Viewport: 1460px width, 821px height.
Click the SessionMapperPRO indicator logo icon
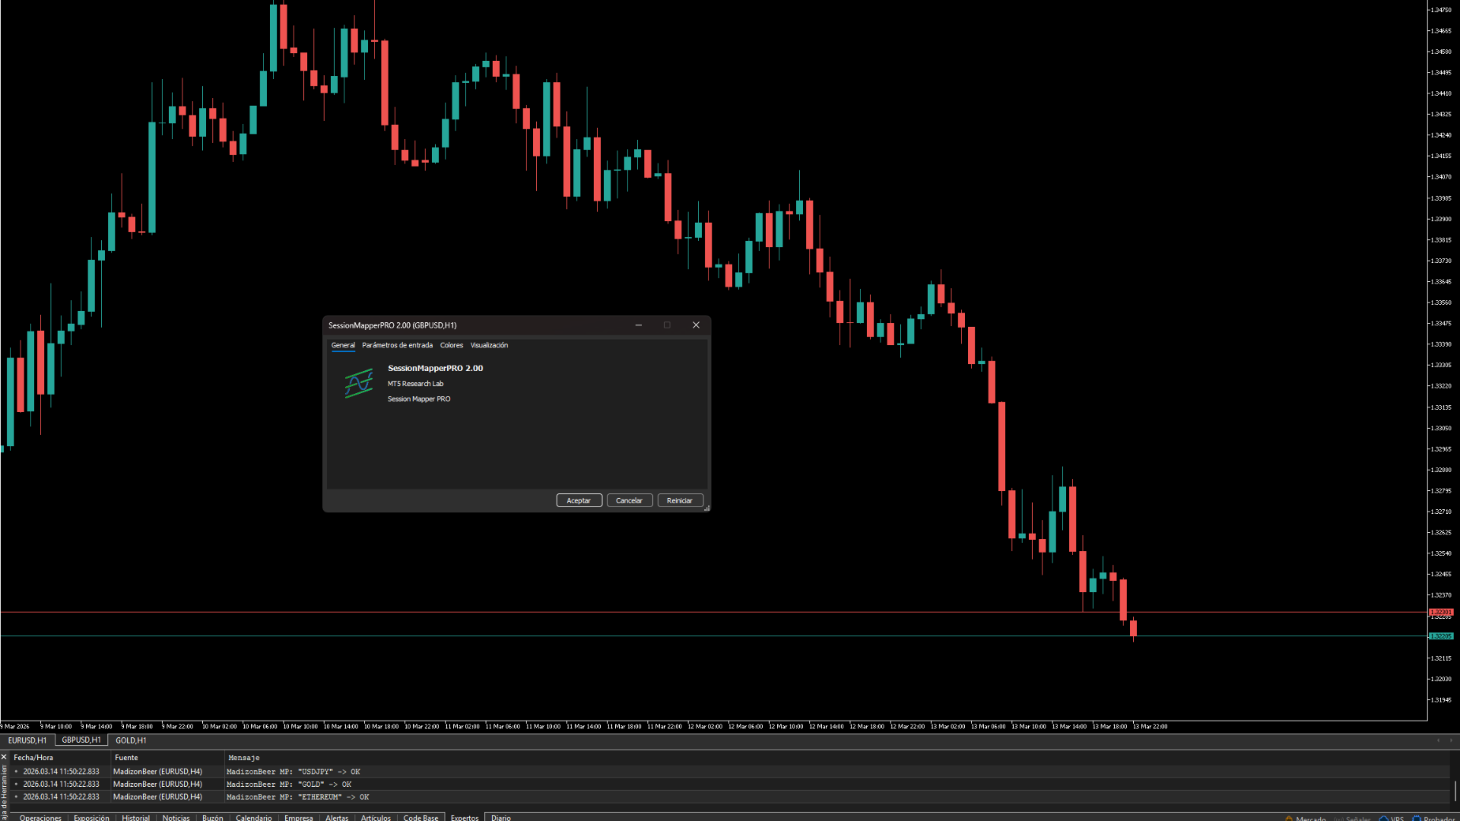pyautogui.click(x=359, y=383)
